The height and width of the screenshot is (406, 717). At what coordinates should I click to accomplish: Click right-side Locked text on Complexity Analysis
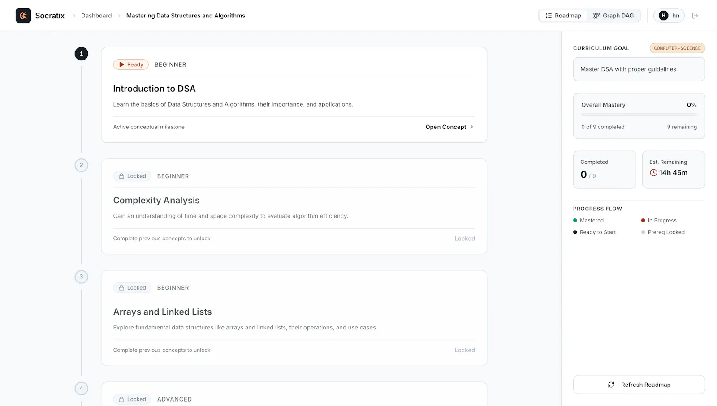coord(465,239)
